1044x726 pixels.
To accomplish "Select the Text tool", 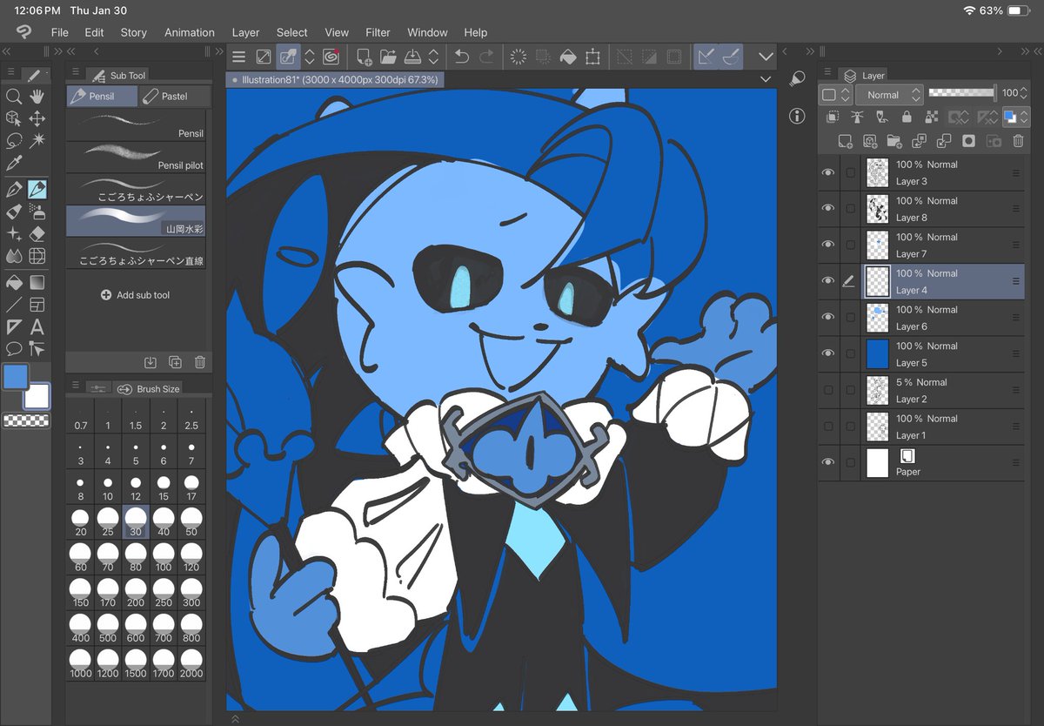I will [37, 327].
